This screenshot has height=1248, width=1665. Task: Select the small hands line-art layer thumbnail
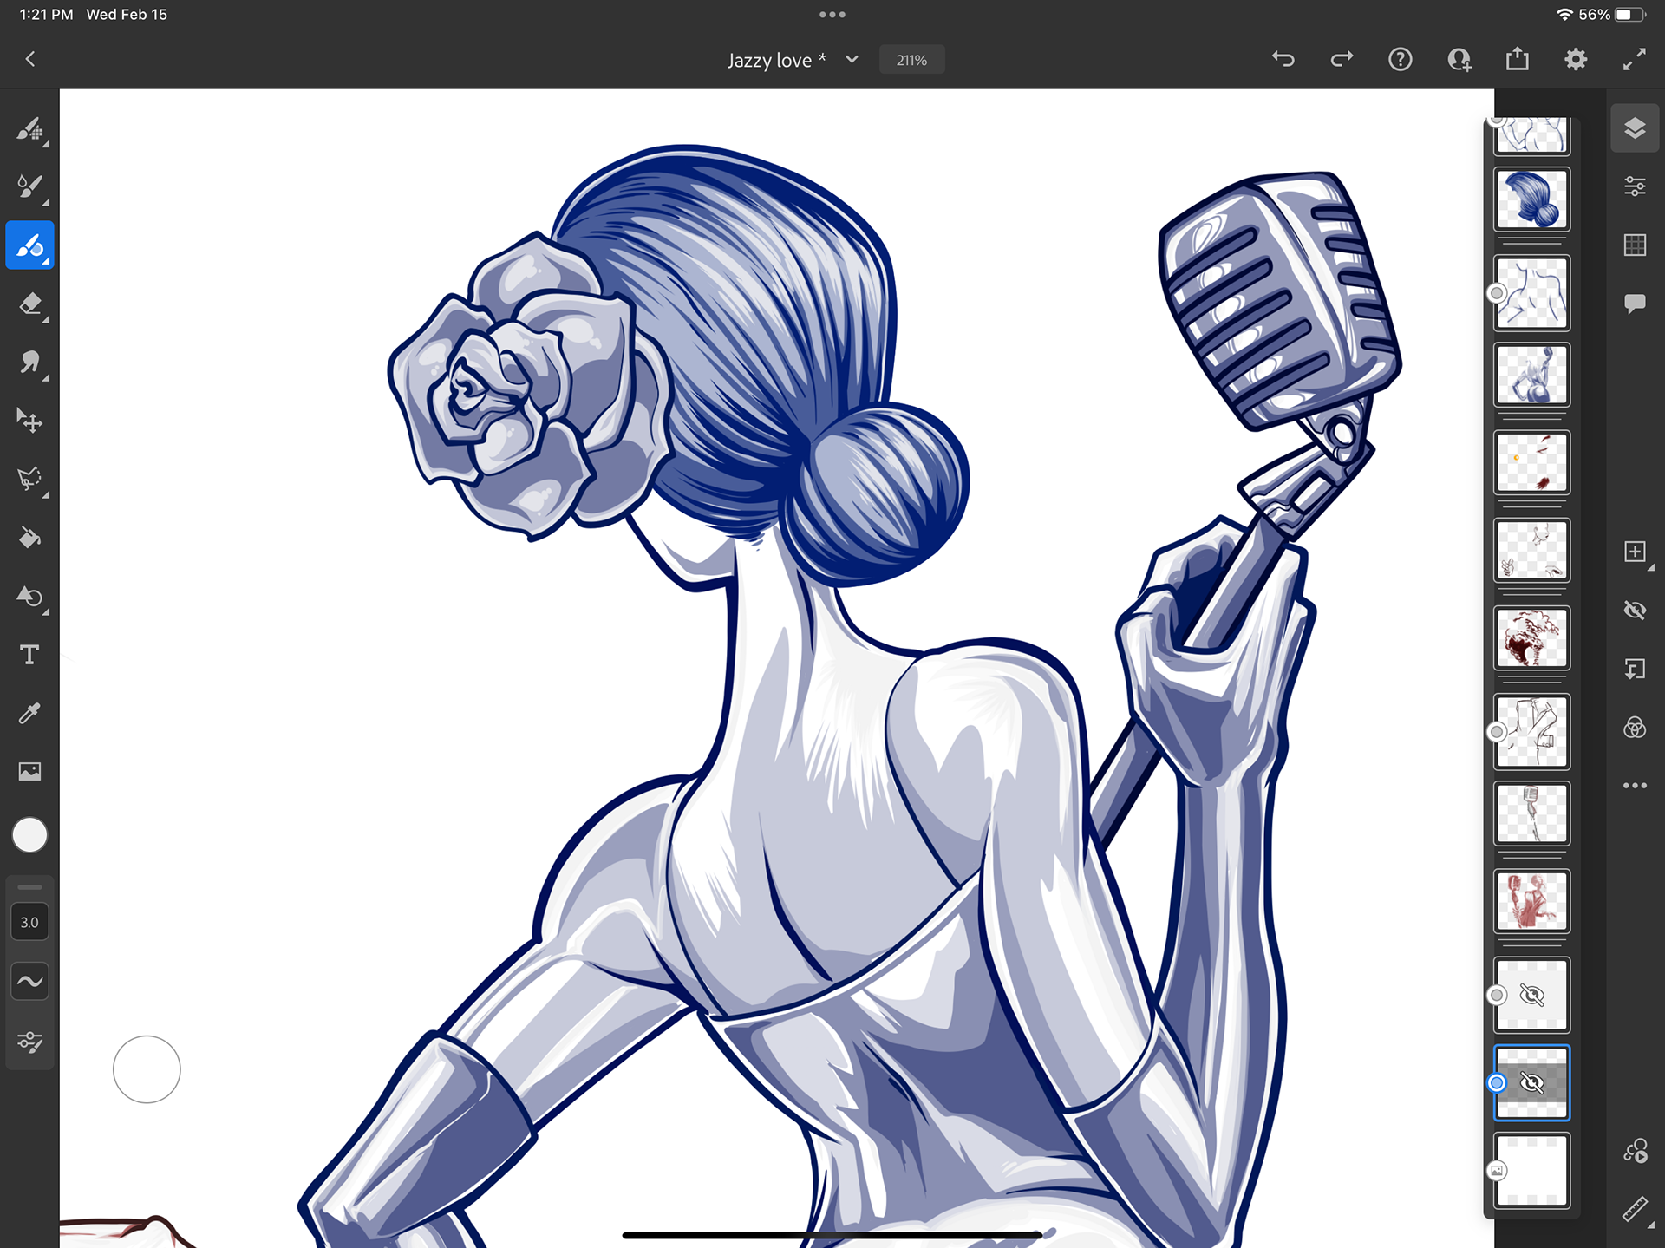(1531, 550)
